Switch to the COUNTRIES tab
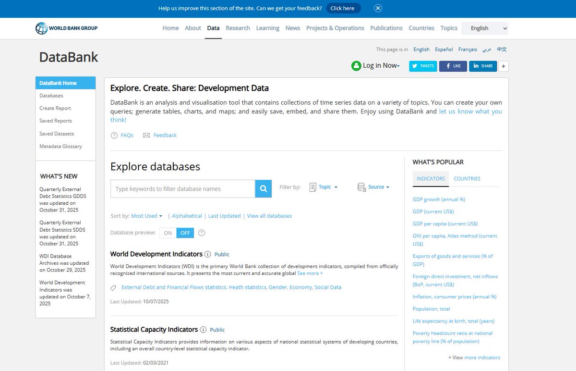 coord(467,179)
